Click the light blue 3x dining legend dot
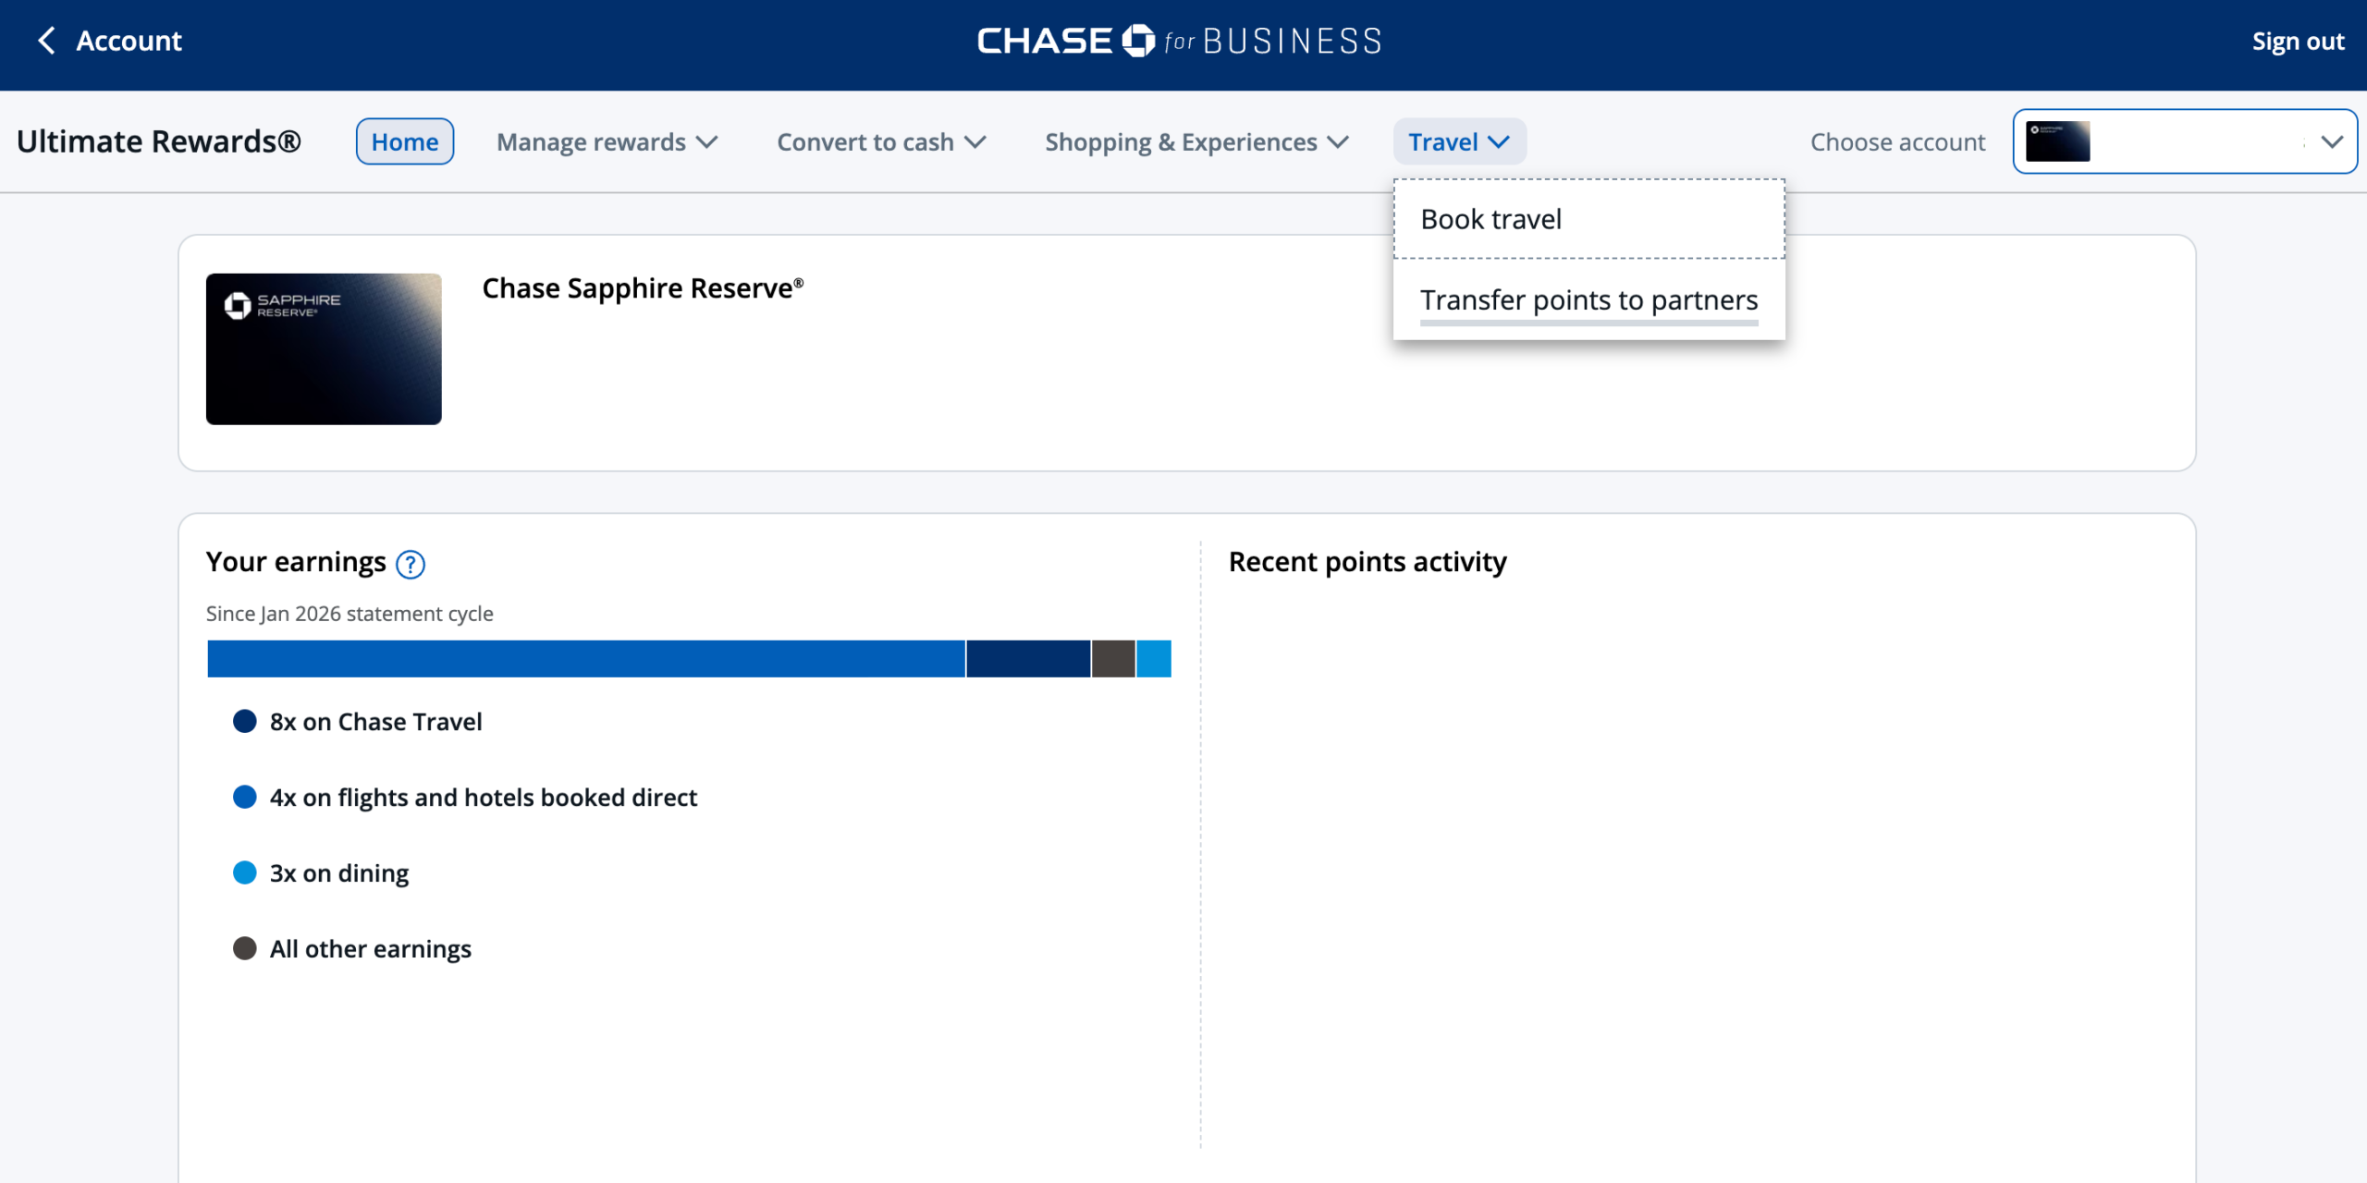The height and width of the screenshot is (1183, 2367). [x=245, y=873]
